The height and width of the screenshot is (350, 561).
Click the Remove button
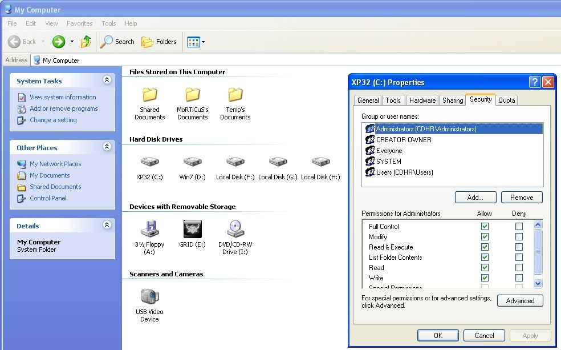[x=522, y=198]
